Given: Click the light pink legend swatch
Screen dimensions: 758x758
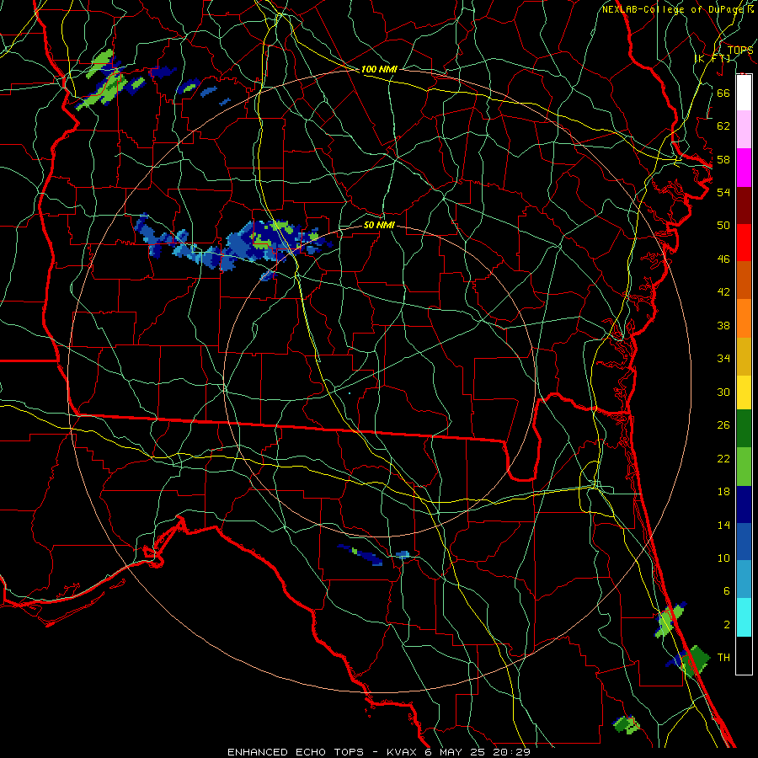Looking at the screenshot, I should pos(744,129).
